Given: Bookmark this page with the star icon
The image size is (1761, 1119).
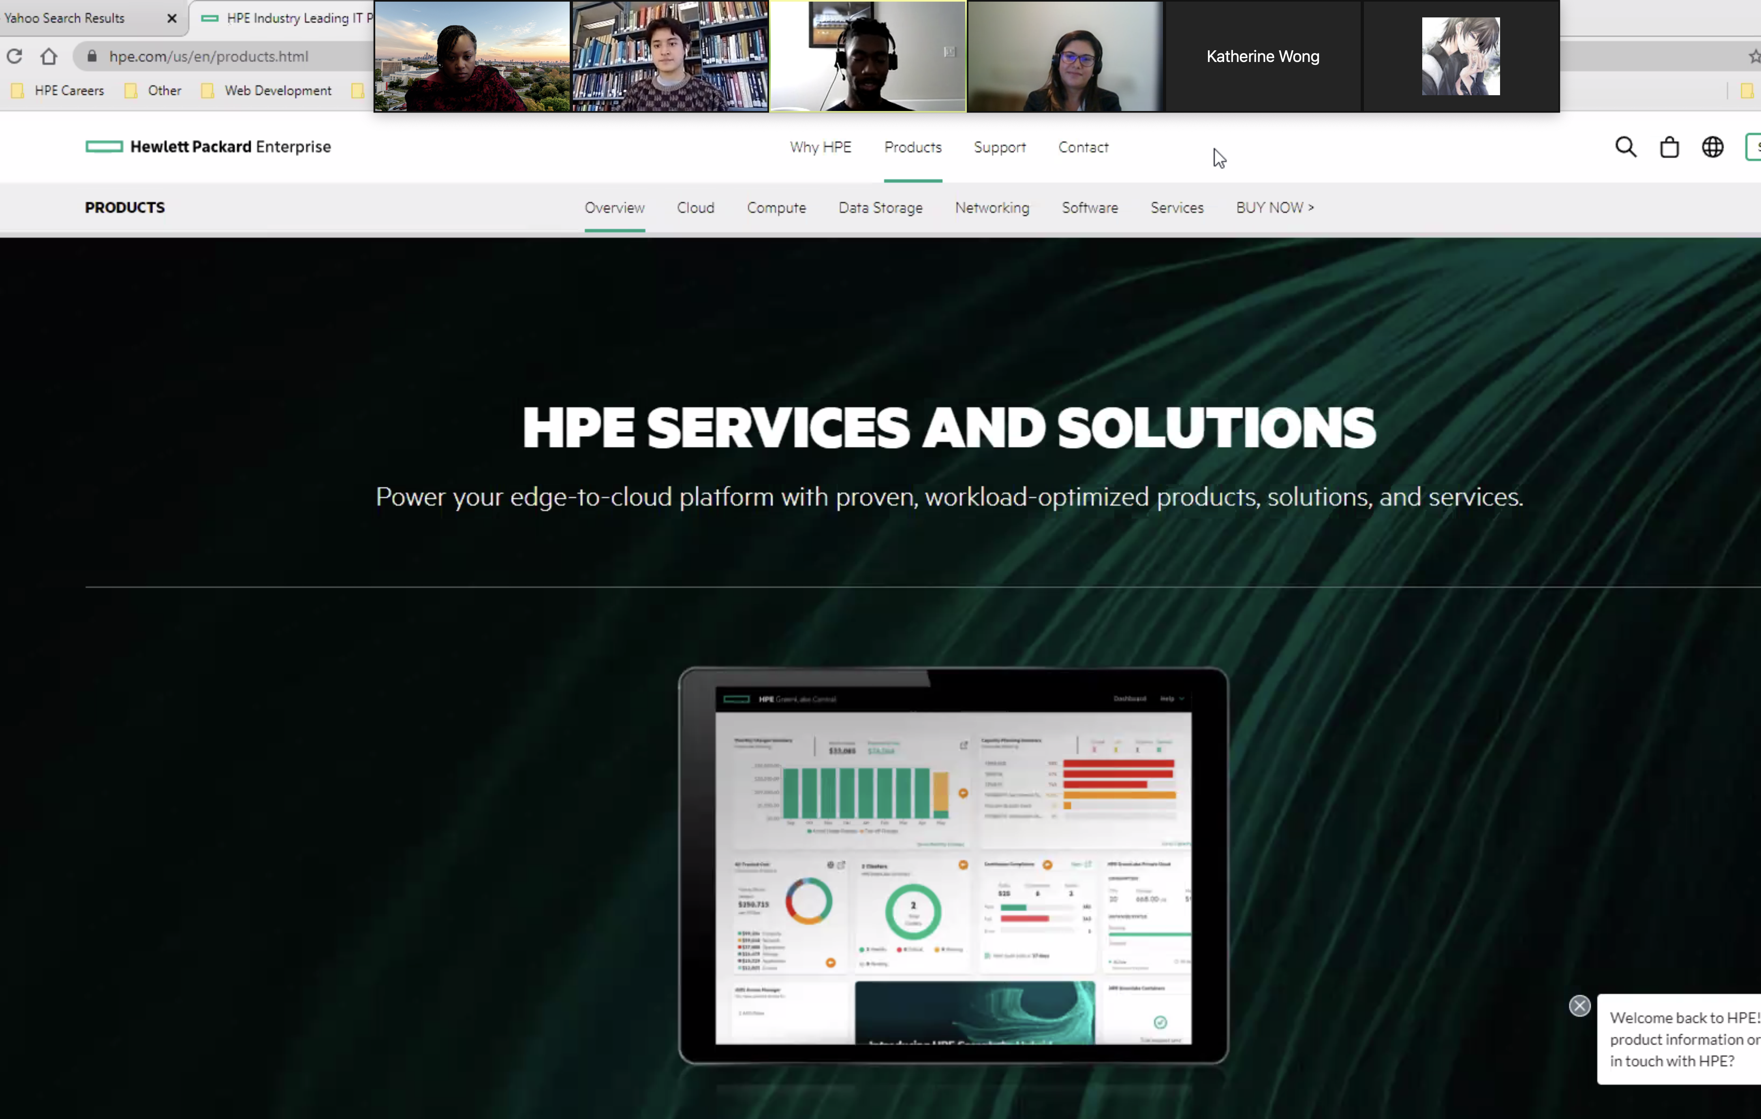Looking at the screenshot, I should pos(1755,56).
